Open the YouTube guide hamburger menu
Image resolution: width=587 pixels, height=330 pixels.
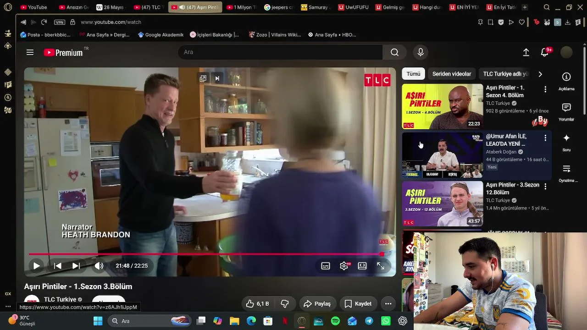click(x=30, y=52)
